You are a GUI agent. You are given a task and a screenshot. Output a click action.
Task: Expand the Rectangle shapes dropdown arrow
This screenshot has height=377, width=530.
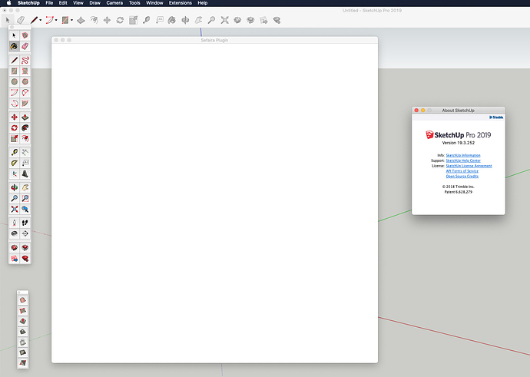(71, 20)
